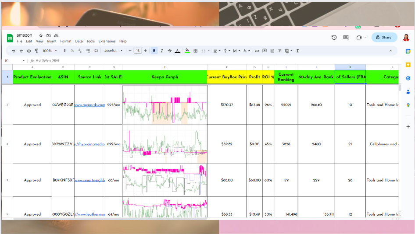Image resolution: width=415 pixels, height=234 pixels.
Task: Format as percent
Action: click(x=72, y=51)
